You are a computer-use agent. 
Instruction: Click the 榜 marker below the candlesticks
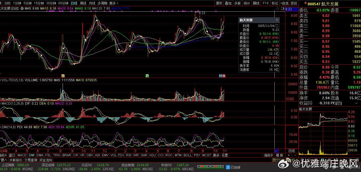(63, 76)
